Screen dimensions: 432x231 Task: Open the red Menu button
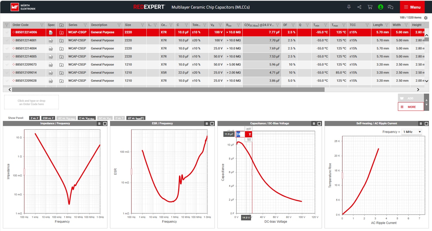click(412, 7)
